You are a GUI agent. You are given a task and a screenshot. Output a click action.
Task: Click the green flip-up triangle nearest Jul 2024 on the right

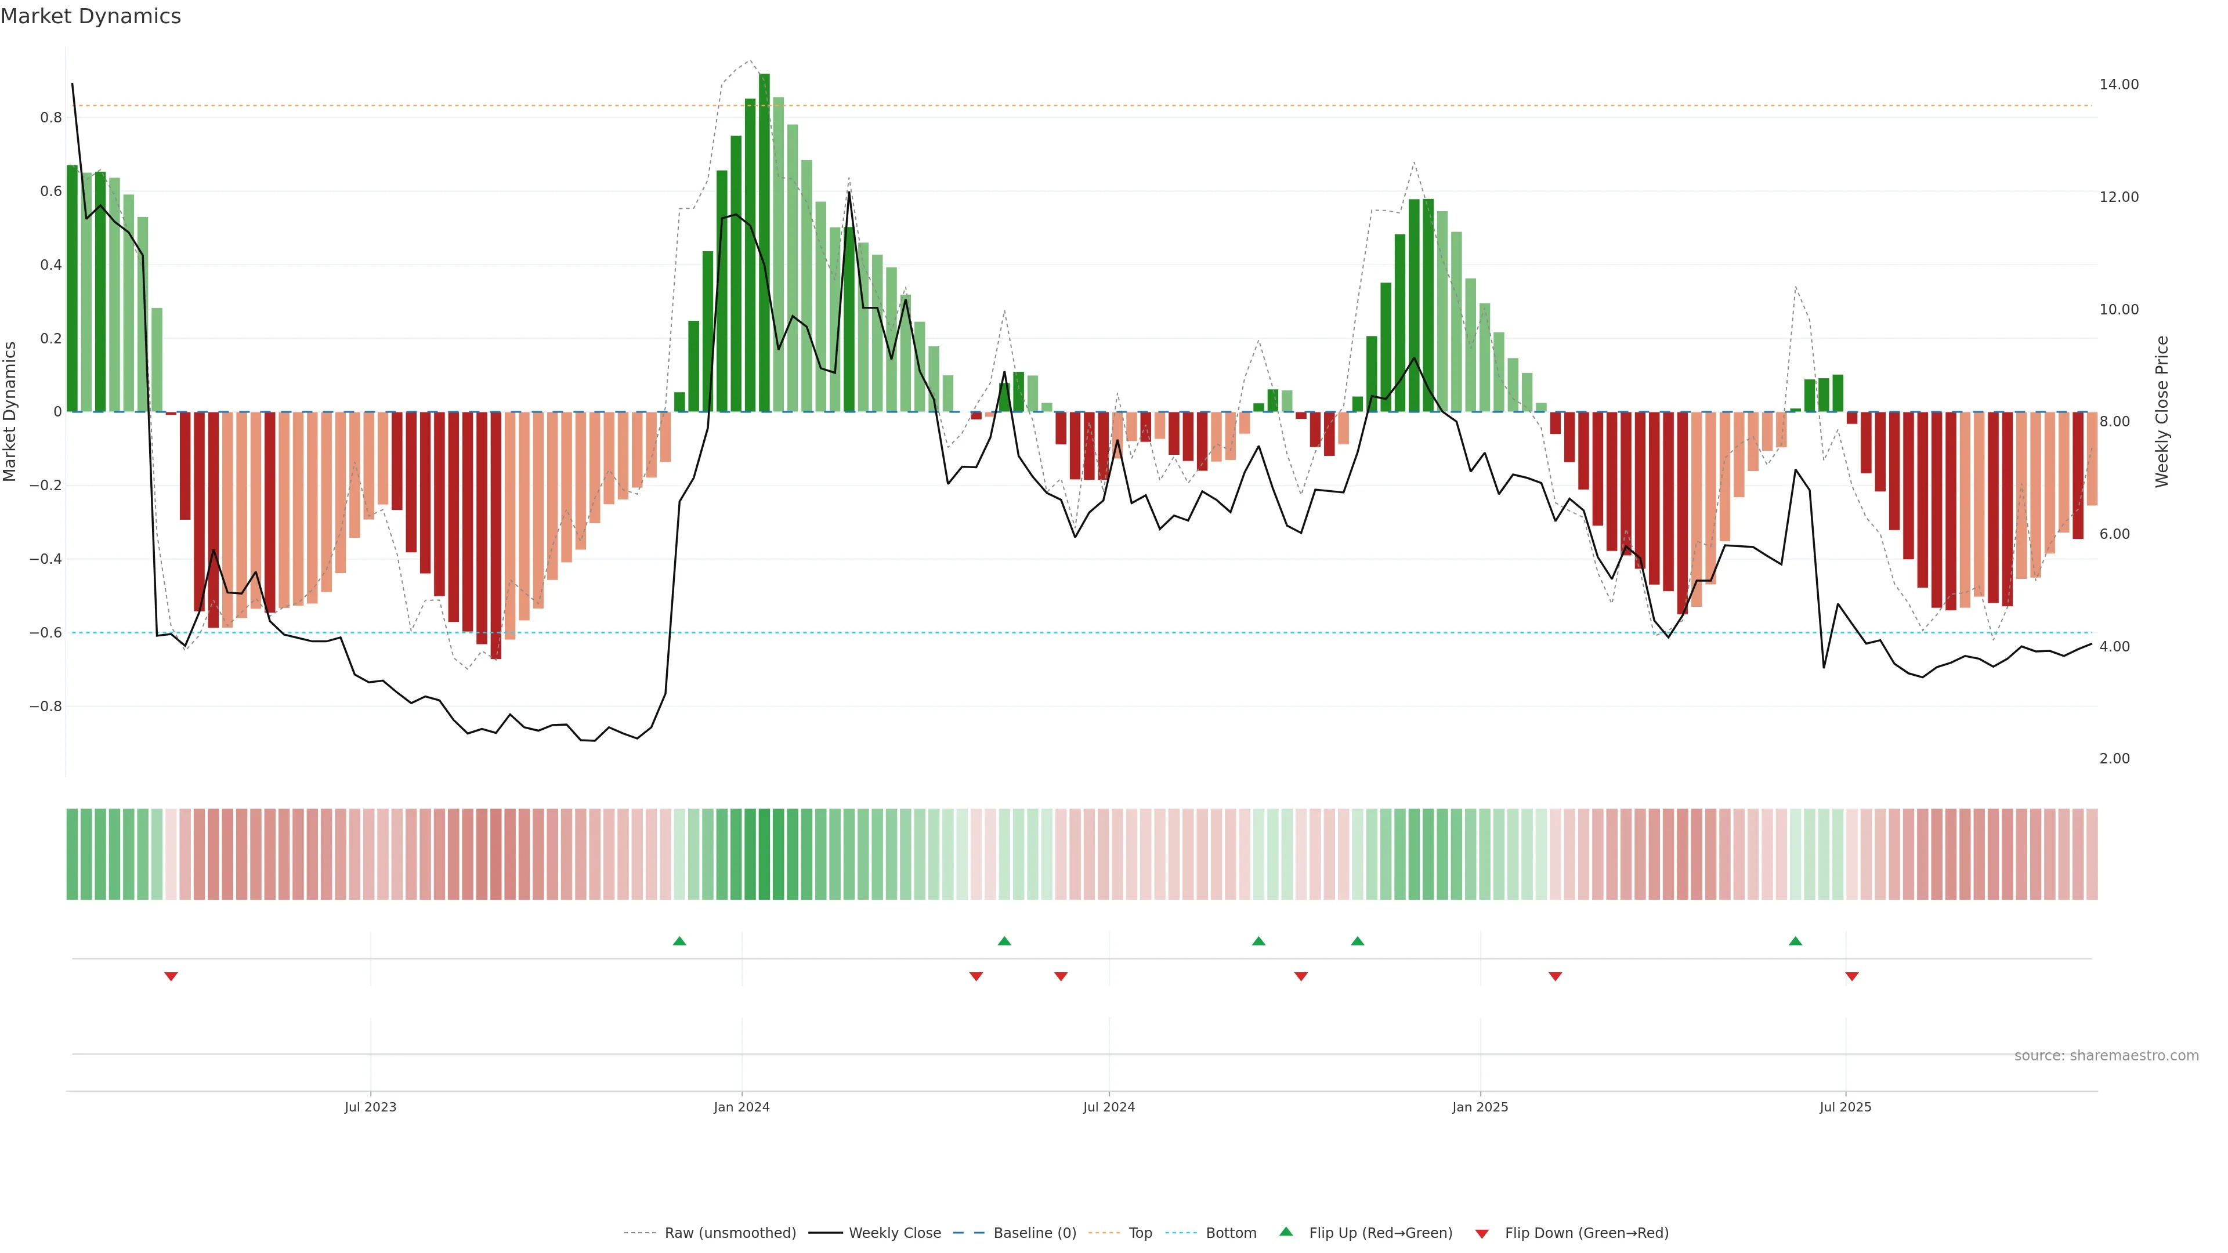[x=1258, y=941]
